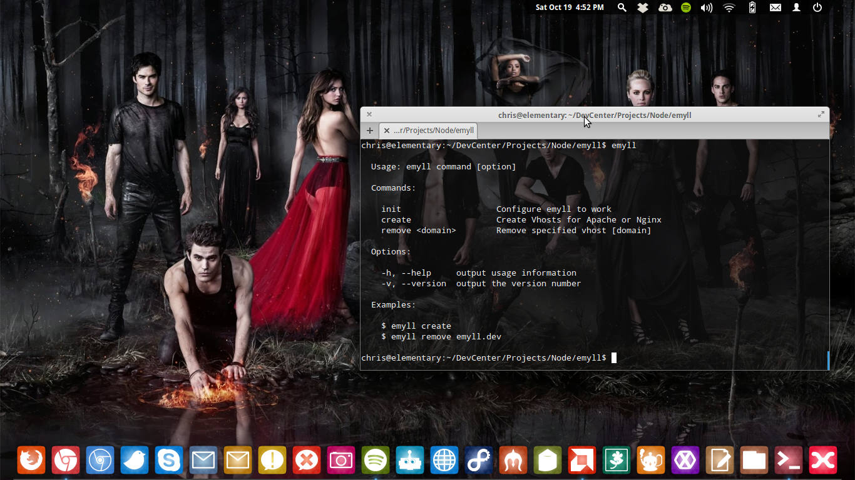Image resolution: width=855 pixels, height=480 pixels.
Task: Click the terminal cursor at the prompt
Action: (614, 357)
